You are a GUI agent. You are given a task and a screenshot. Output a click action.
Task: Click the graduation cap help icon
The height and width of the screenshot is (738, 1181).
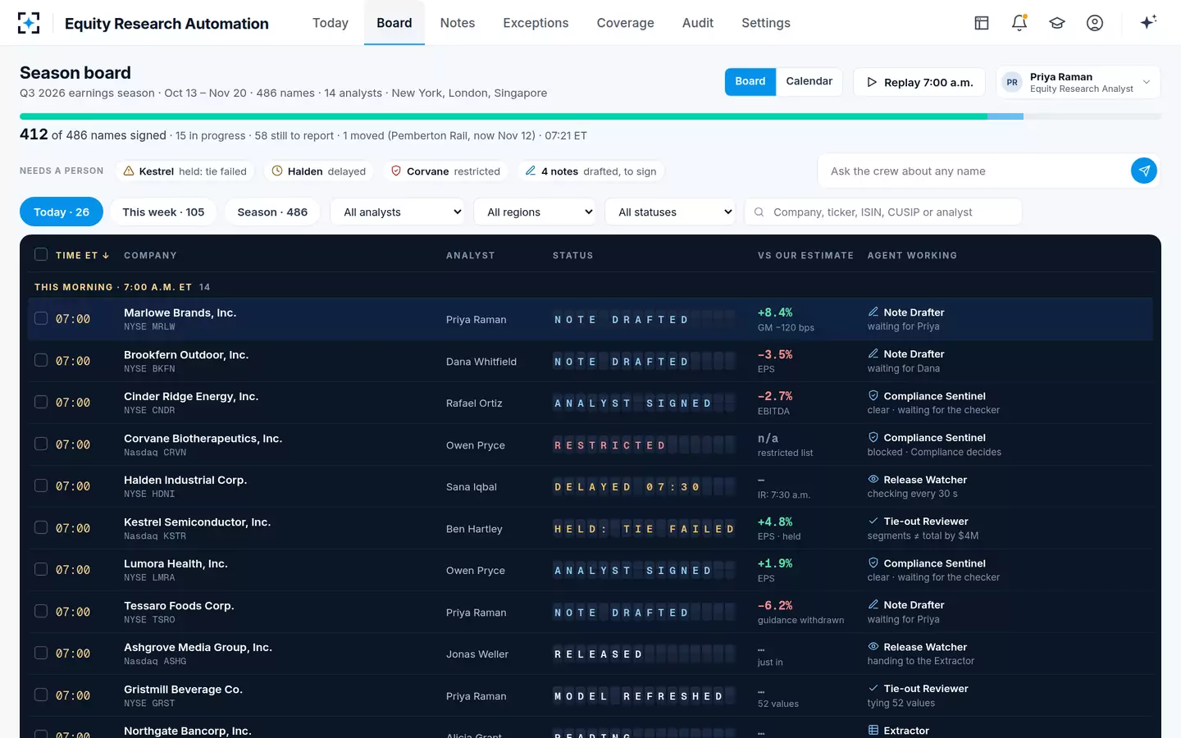point(1057,23)
